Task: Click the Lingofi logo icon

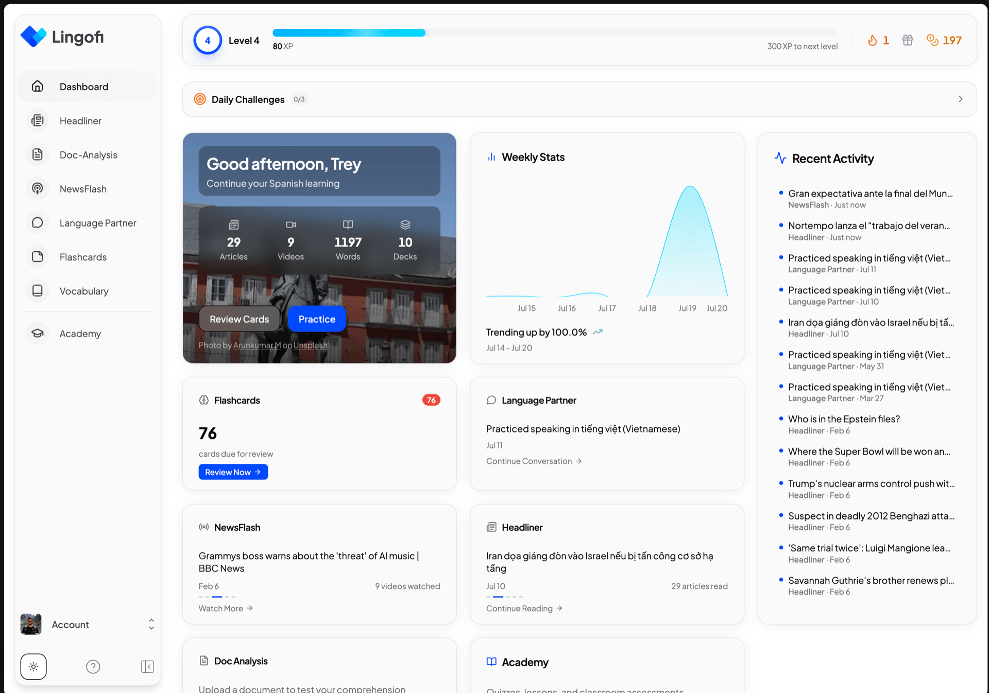Action: [x=33, y=37]
